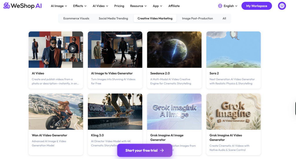Switch to Ecommerce Visuals tab
This screenshot has width=296, height=159.
tap(76, 18)
